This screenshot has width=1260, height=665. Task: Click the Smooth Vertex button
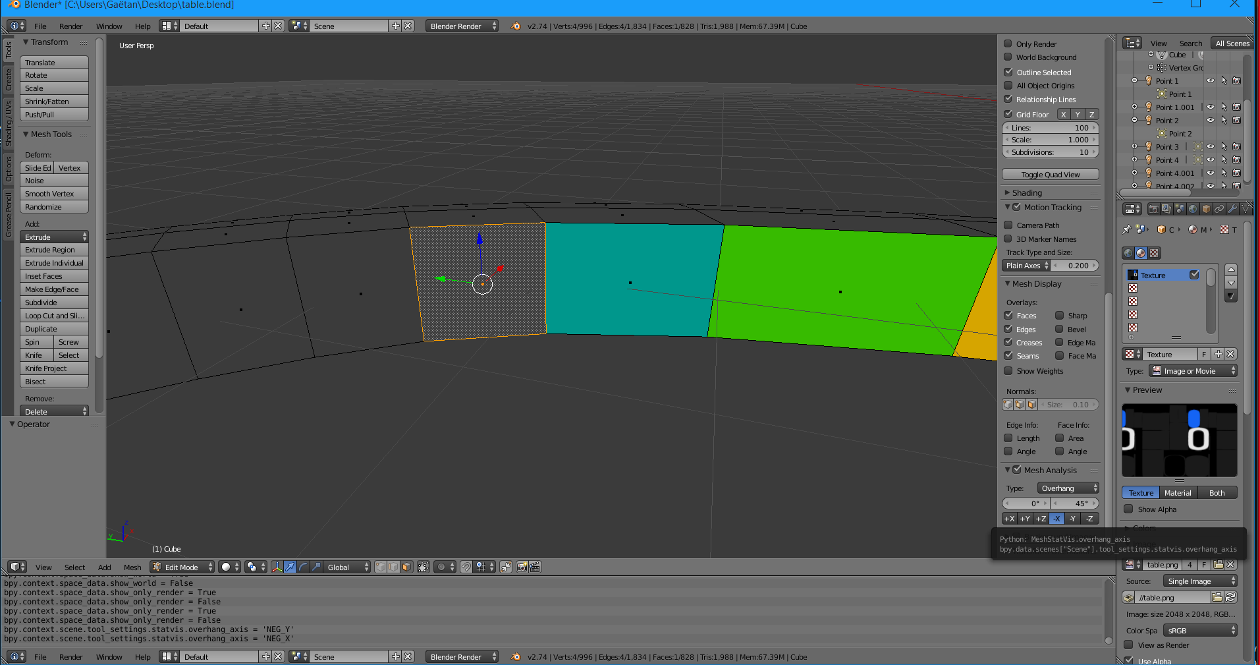[55, 194]
